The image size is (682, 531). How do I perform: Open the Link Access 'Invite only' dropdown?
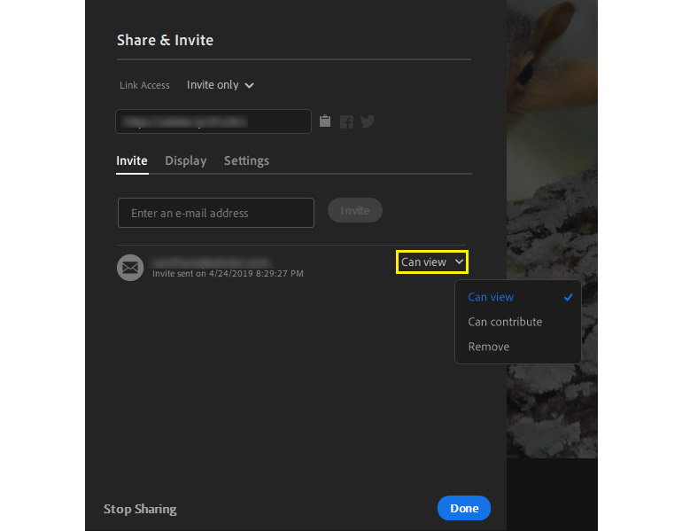tap(221, 85)
